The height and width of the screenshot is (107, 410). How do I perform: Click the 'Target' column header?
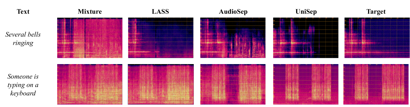tap(376, 12)
